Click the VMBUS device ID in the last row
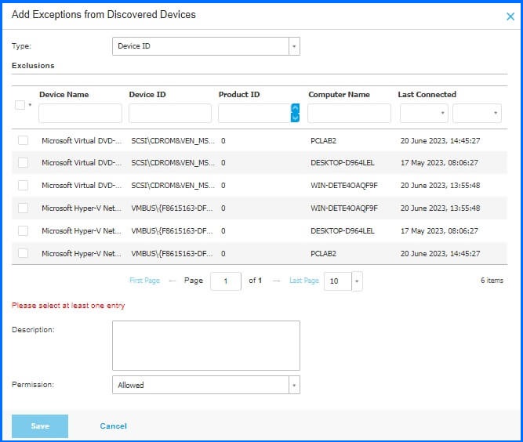This screenshot has width=523, height=442. [172, 254]
